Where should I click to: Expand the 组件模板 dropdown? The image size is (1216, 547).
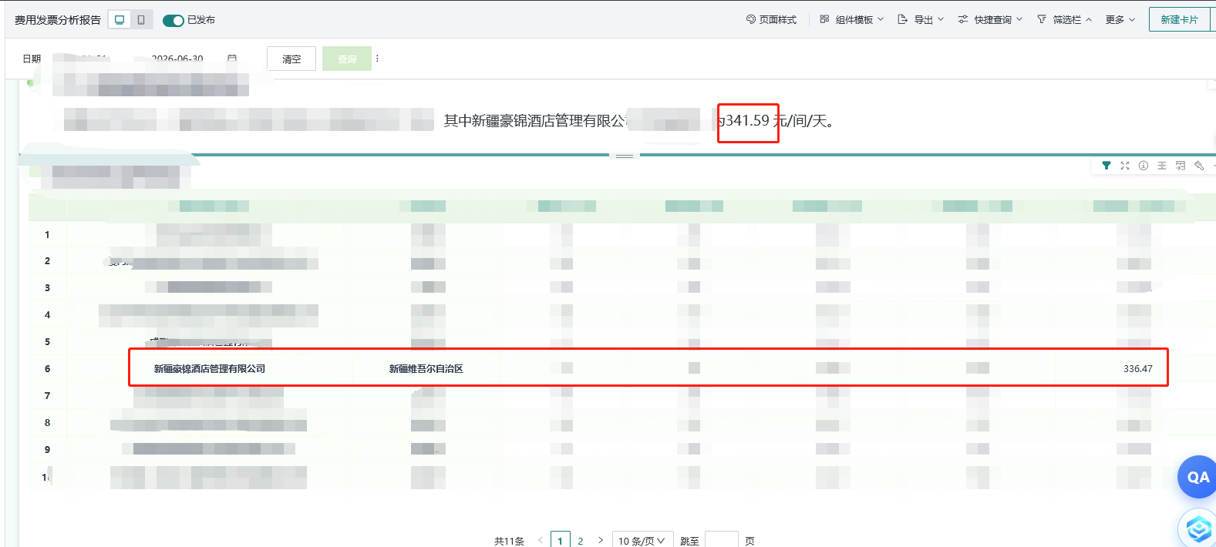click(x=851, y=20)
